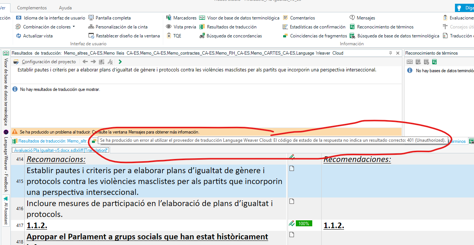Select source text of segment 415

(x=154, y=181)
